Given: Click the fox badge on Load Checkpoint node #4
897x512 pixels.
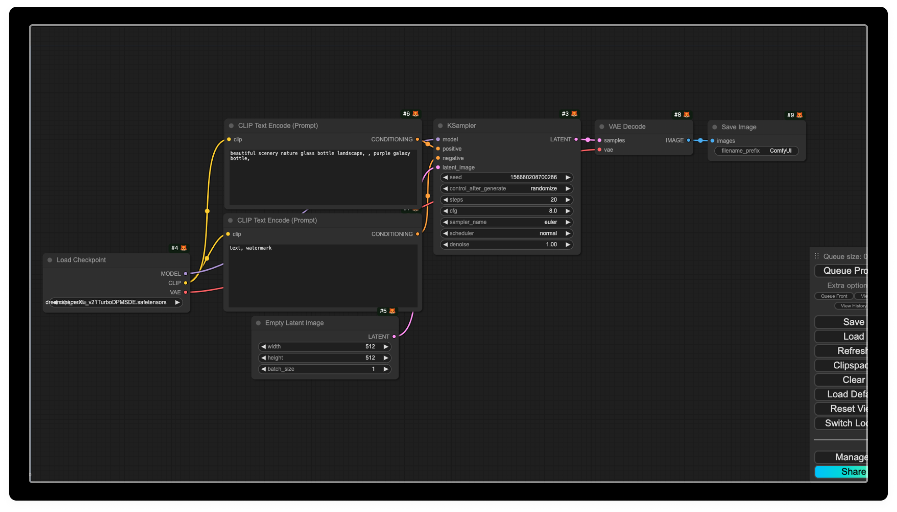Looking at the screenshot, I should [183, 247].
